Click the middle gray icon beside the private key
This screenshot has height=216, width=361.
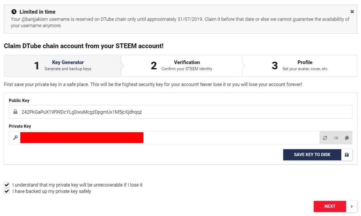(336, 138)
